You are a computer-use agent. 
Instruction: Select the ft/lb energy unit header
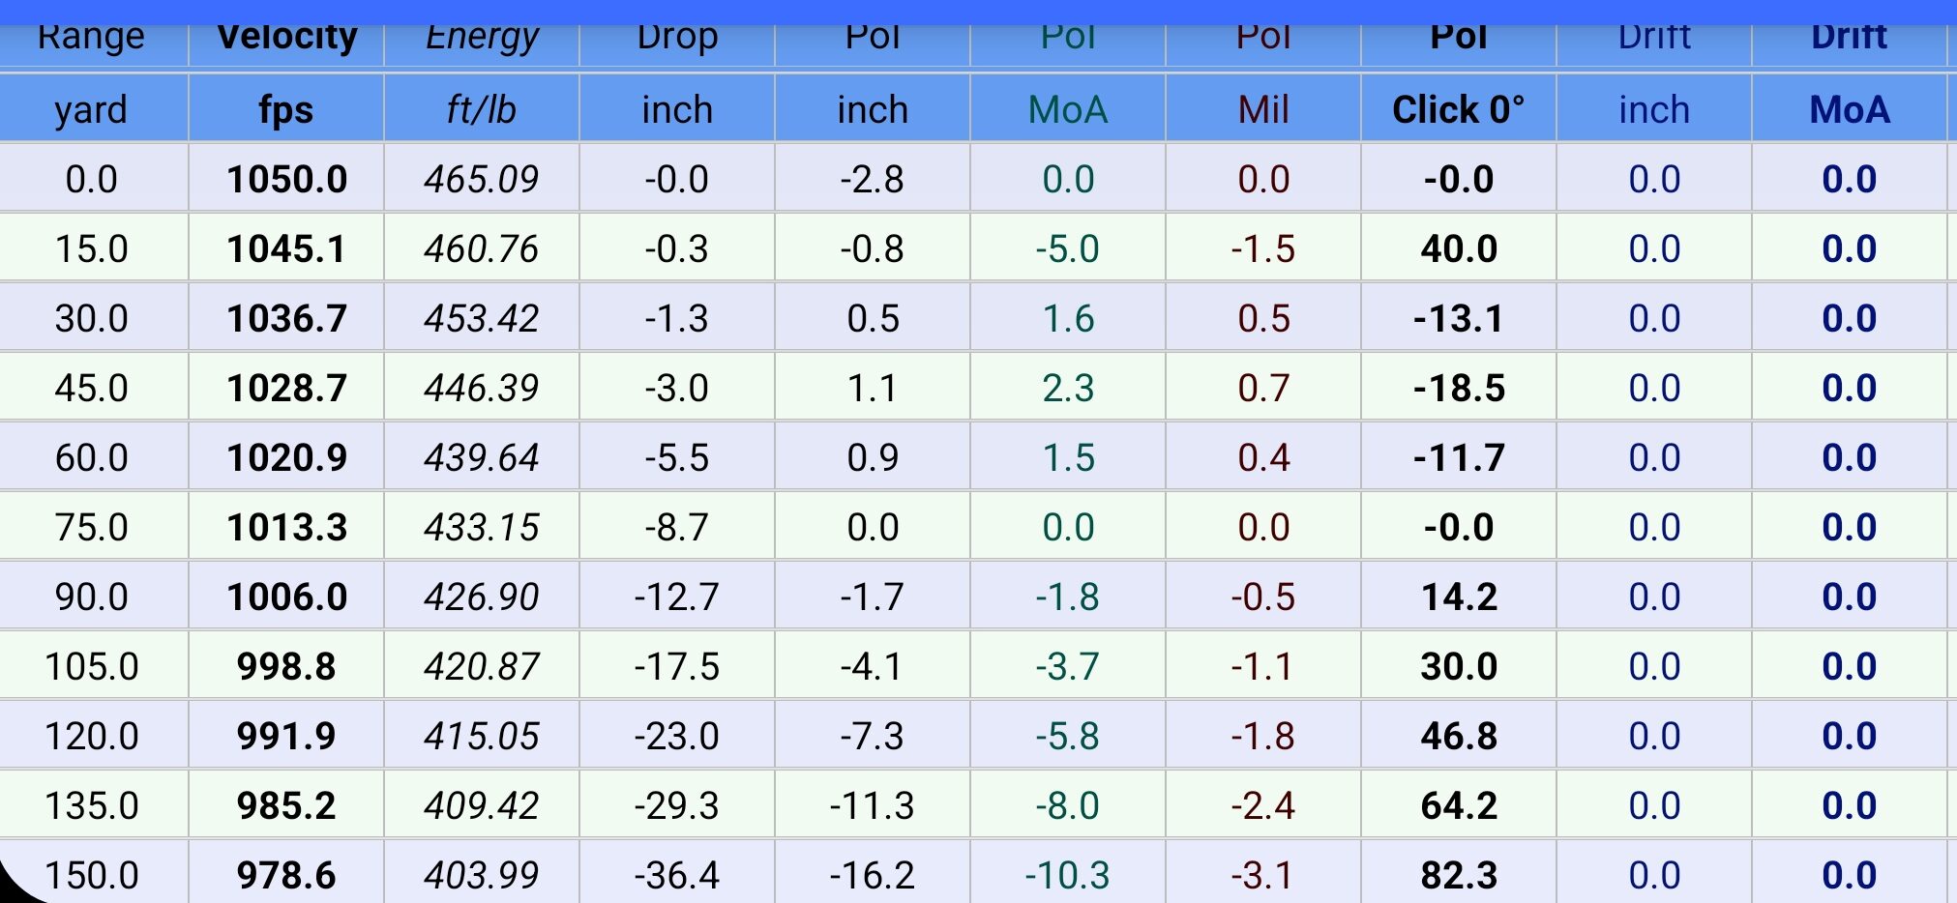(482, 110)
